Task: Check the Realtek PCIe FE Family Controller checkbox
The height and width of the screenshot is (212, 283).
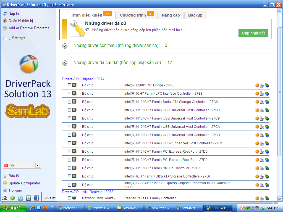Action: [69, 198]
